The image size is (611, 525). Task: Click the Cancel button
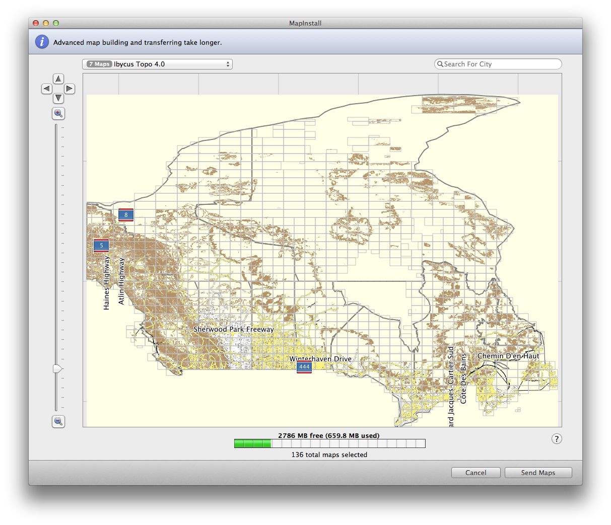(x=476, y=473)
